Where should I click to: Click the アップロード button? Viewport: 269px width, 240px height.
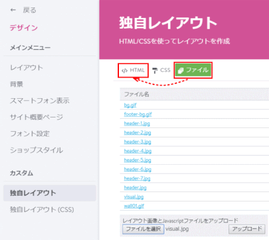click(247, 229)
